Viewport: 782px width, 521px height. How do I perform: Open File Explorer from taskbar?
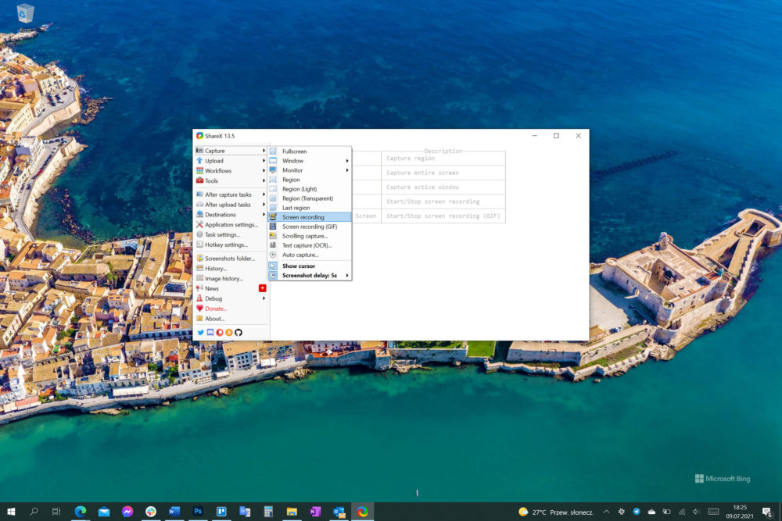point(292,512)
